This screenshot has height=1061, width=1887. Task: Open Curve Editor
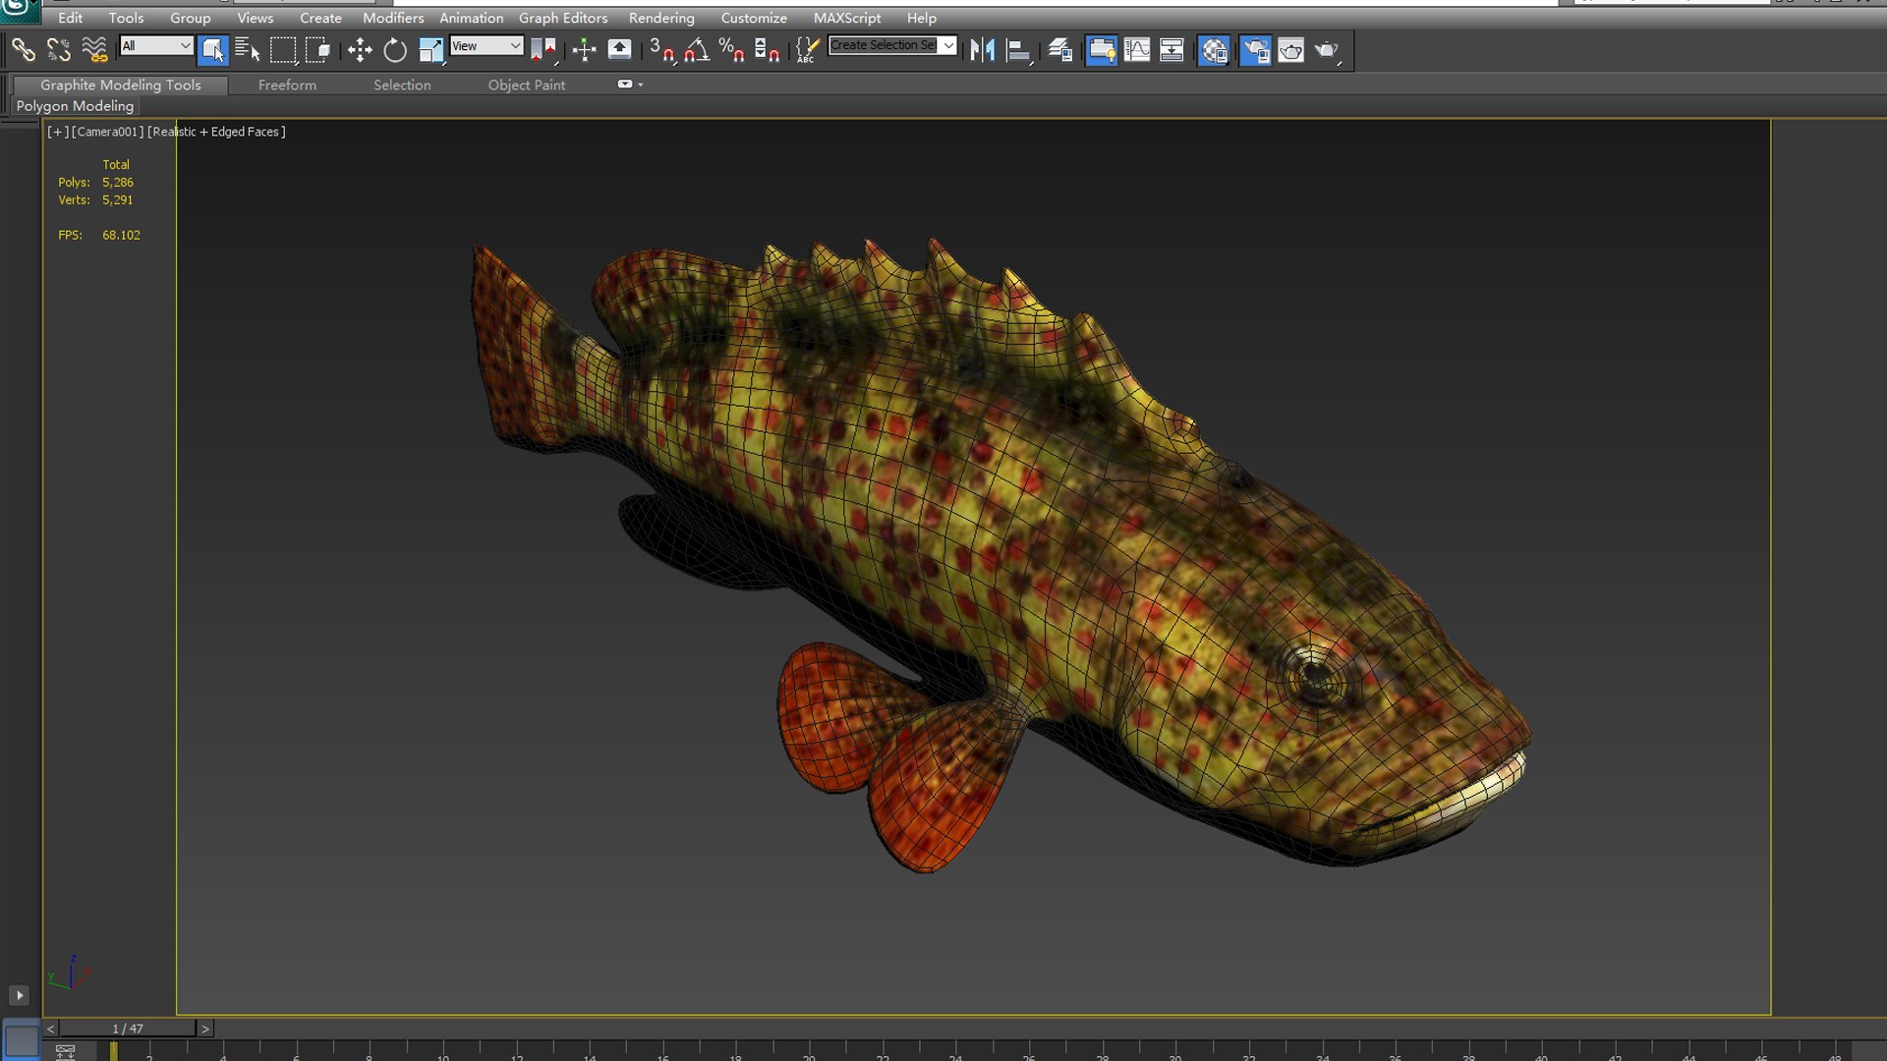click(1137, 49)
